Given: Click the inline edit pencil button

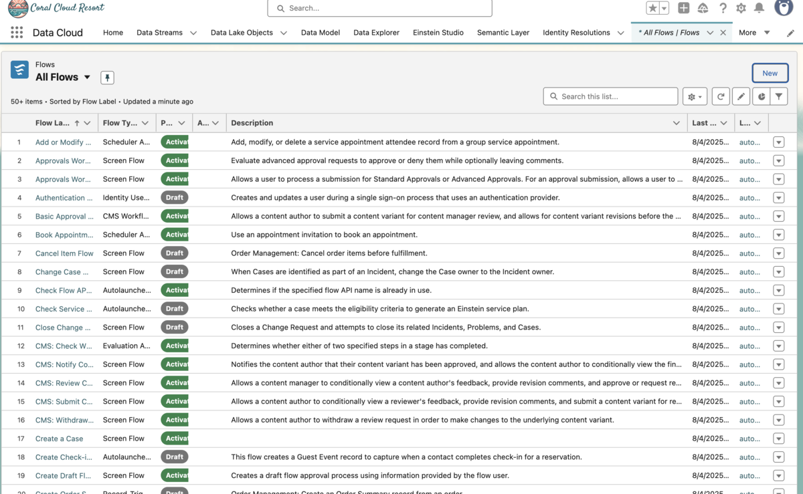Looking at the screenshot, I should pyautogui.click(x=741, y=97).
